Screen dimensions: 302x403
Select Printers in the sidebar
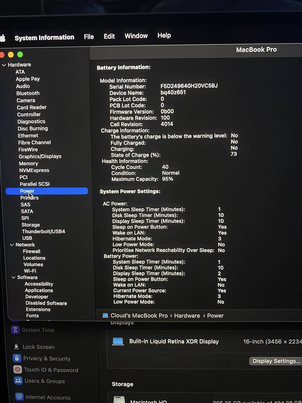pos(30,198)
